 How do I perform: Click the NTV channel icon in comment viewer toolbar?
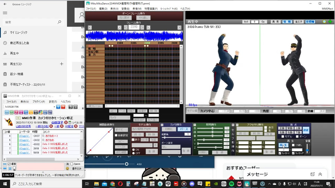coord(16,112)
